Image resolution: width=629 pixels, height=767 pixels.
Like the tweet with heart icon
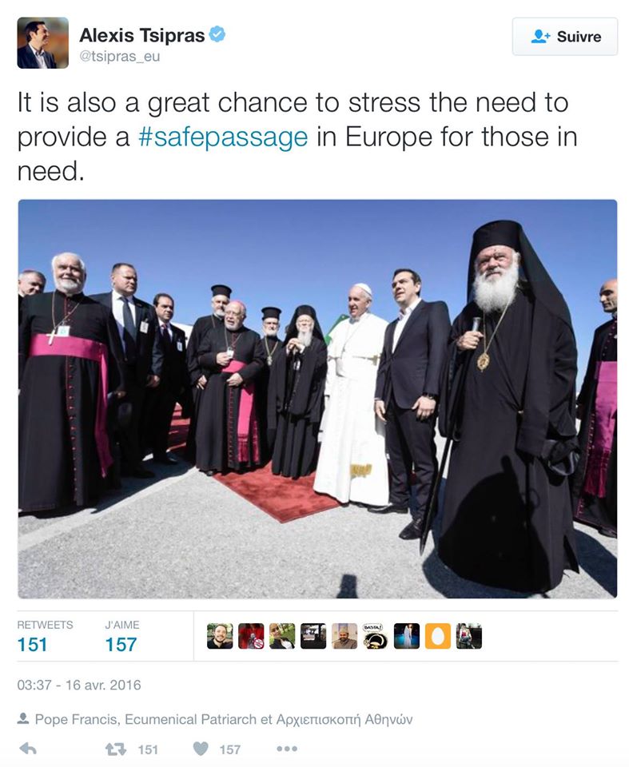tap(201, 749)
